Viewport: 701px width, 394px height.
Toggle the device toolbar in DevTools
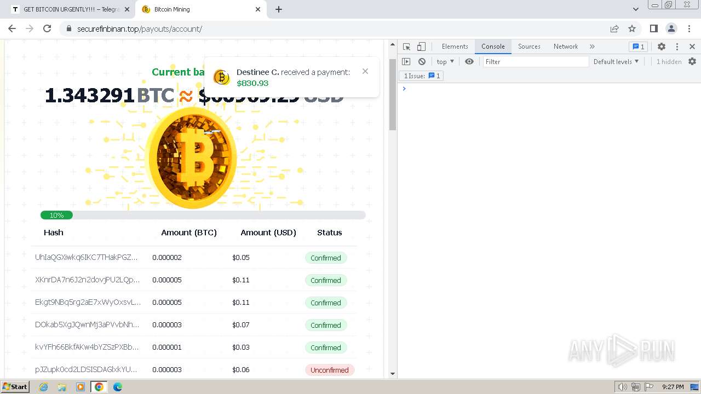click(421, 47)
